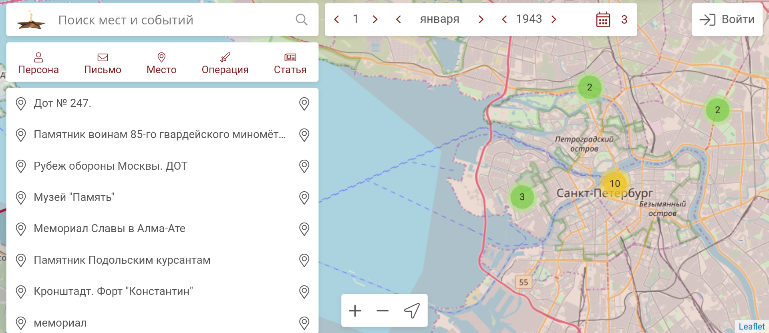Screen dimensions: 769x333
Task: Click left pin icon of Форт "Константин"
Action: (x=21, y=292)
